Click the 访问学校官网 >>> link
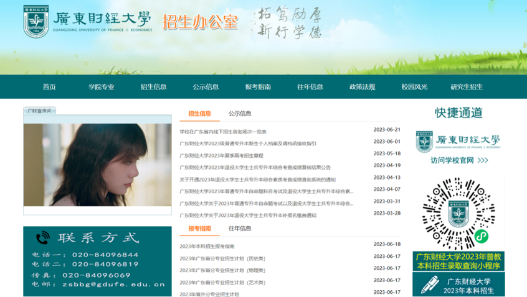This screenshot has height=297, width=527. [x=459, y=160]
